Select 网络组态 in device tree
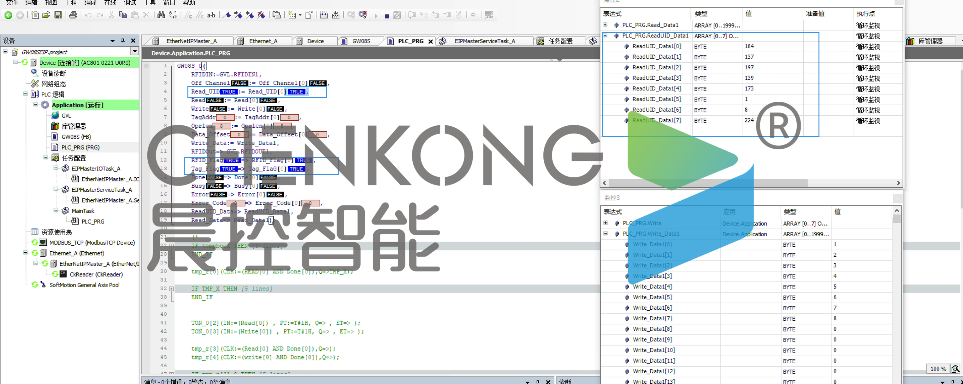The height and width of the screenshot is (384, 963). coord(53,83)
